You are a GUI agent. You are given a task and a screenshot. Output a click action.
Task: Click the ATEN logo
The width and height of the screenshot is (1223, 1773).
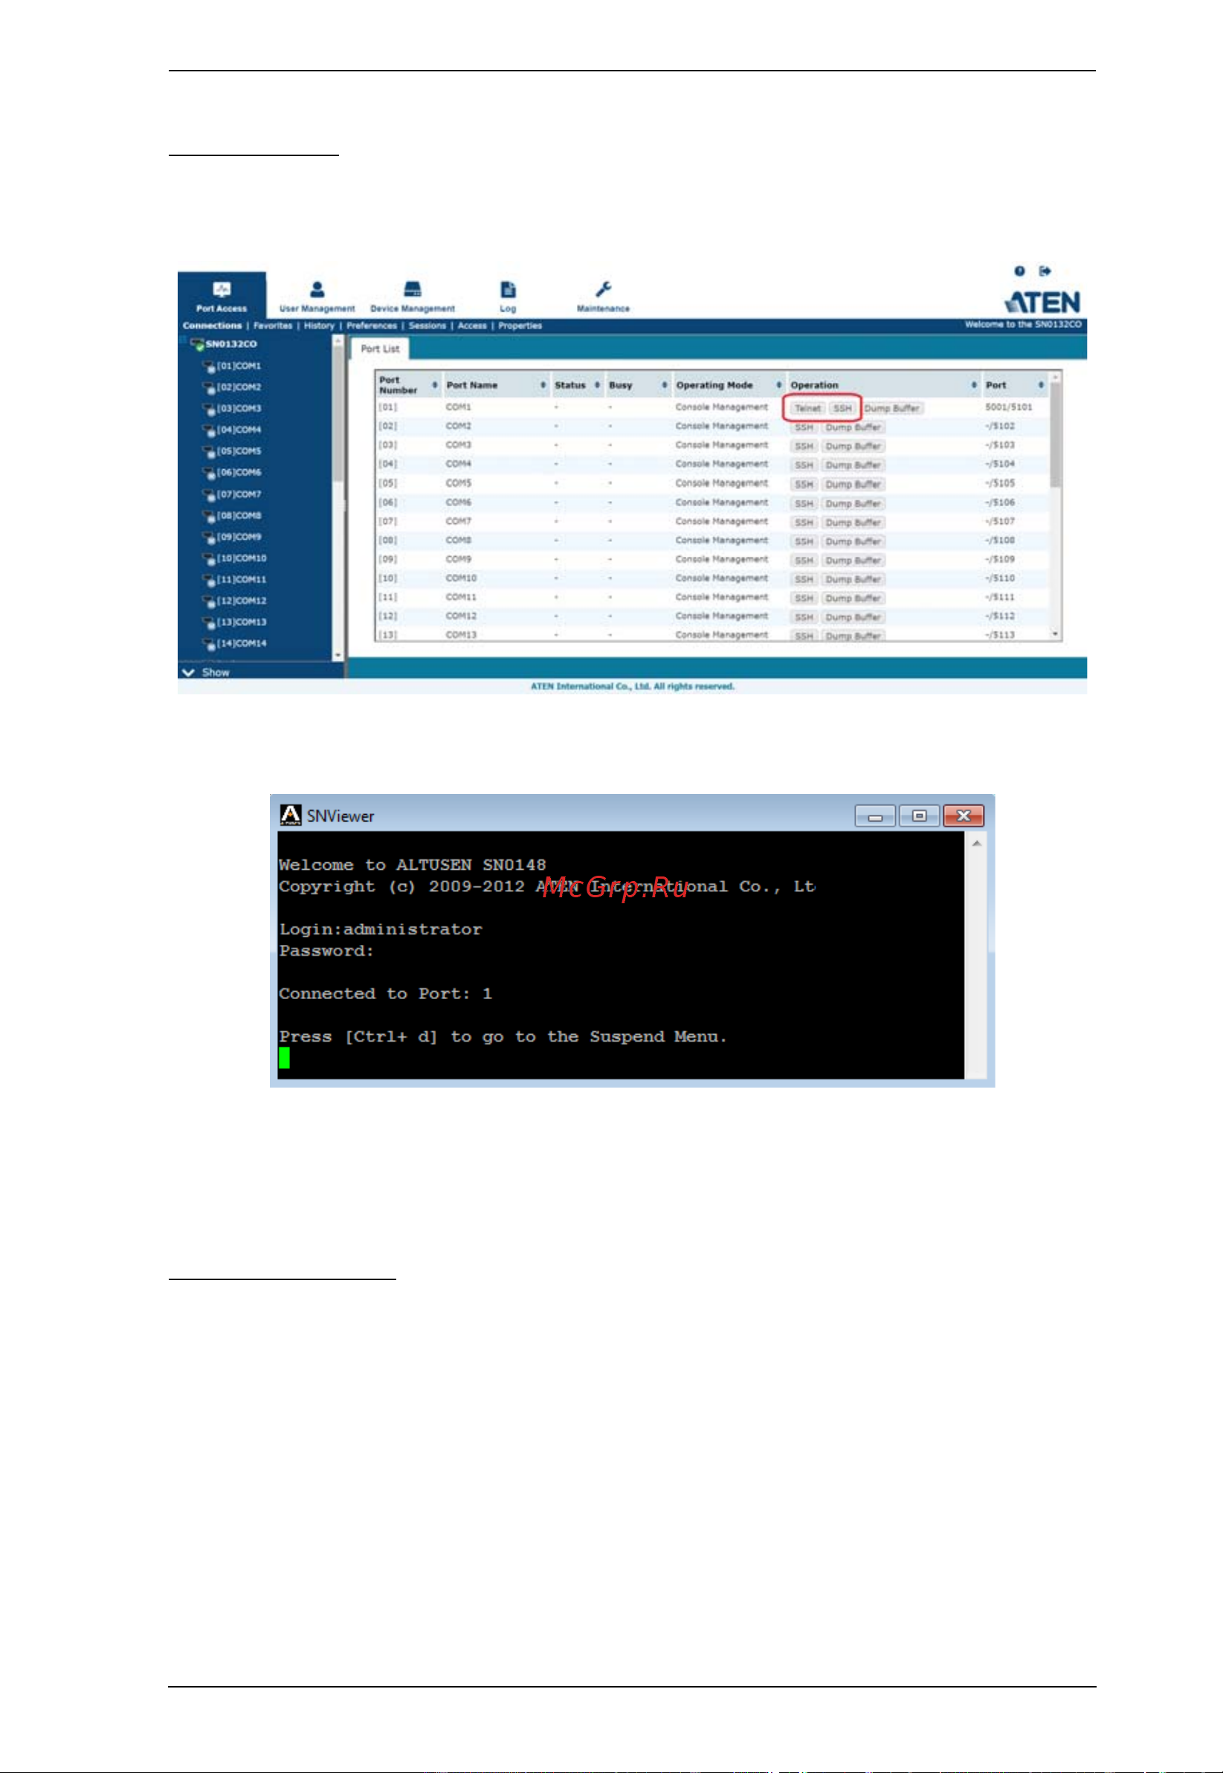(x=1042, y=302)
